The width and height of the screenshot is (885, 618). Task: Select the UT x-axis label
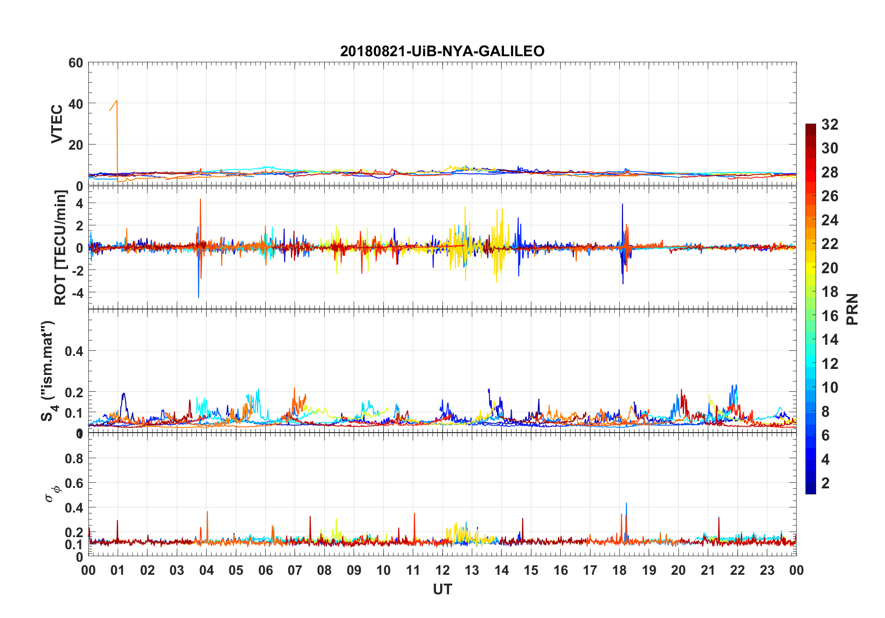[442, 590]
